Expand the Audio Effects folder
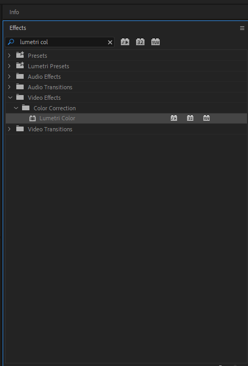The width and height of the screenshot is (248, 366). pos(9,77)
